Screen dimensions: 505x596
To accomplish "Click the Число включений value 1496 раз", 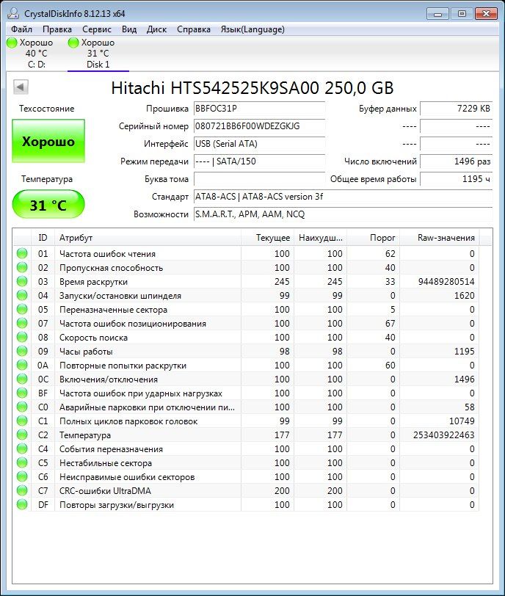I will tap(457, 161).
